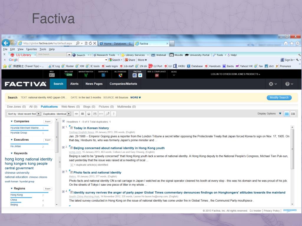Uncheck article 1 Today in Korean history
Viewport: 302px width, 226px height.
(63, 127)
